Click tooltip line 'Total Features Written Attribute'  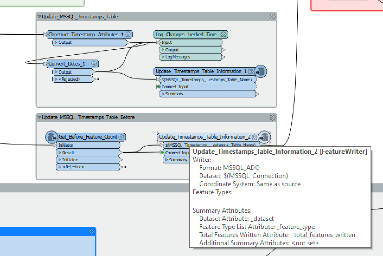pyautogui.click(x=277, y=235)
